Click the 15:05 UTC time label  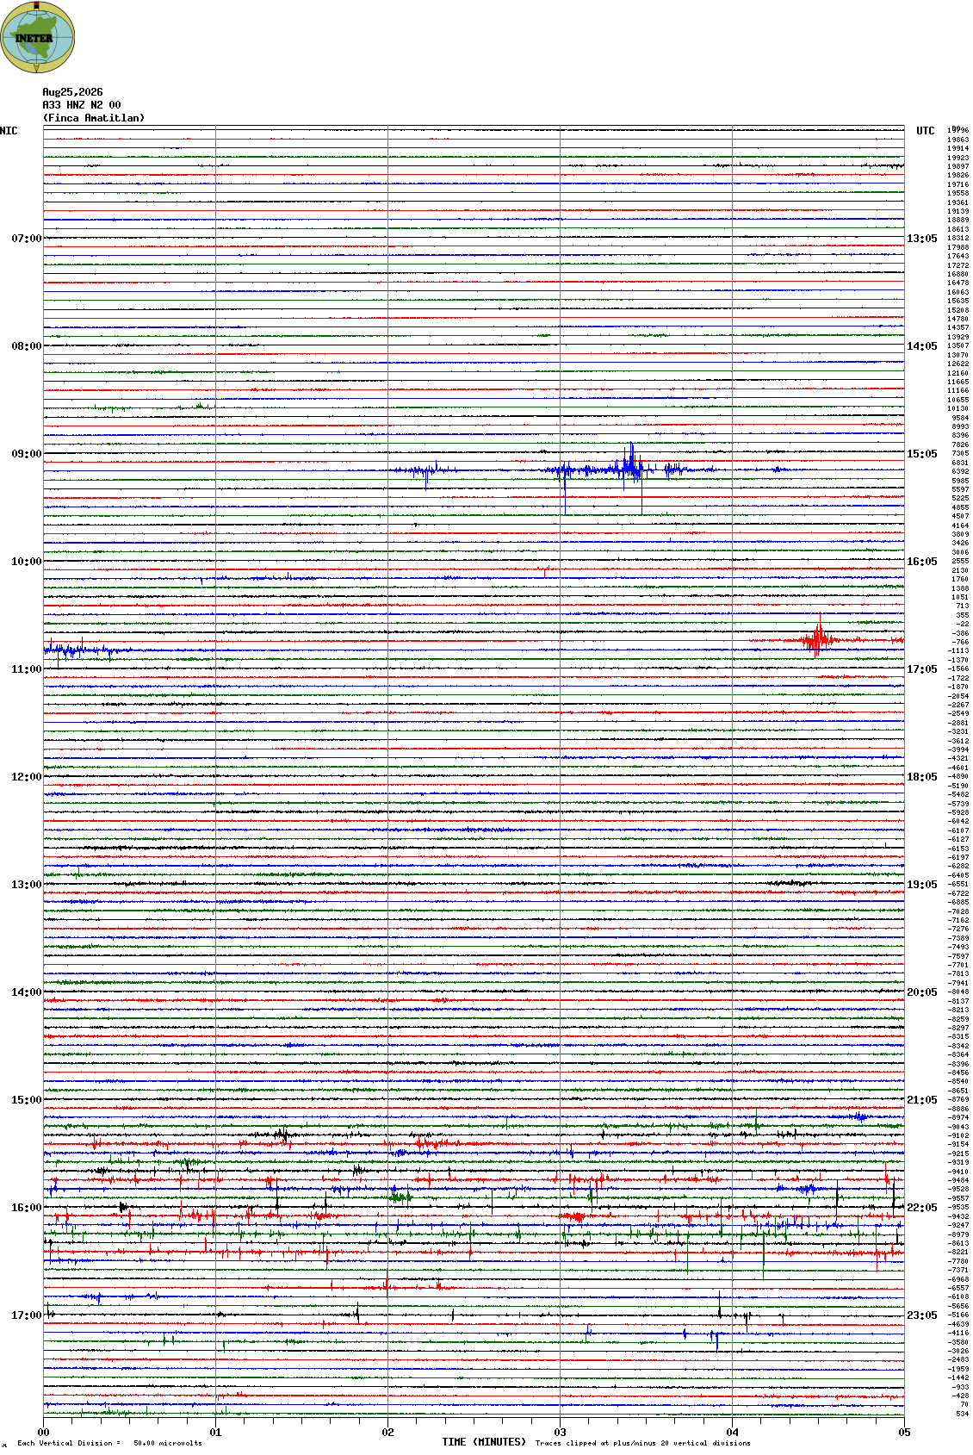922,454
